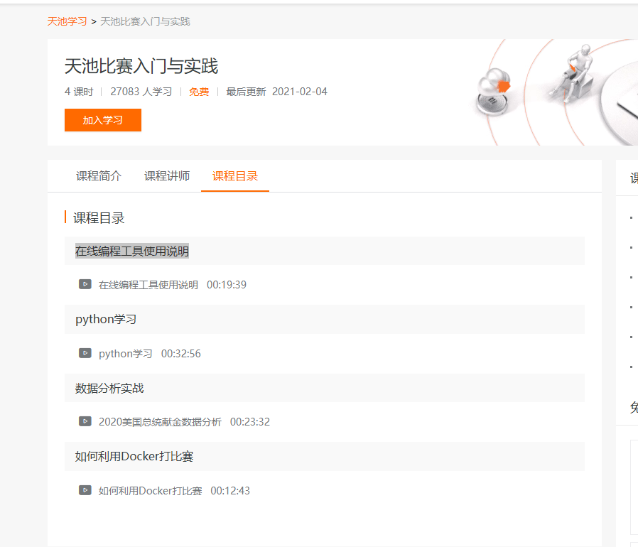Image resolution: width=638 pixels, height=547 pixels.
Task: Open the 天池学习 breadcrumb link
Action: (67, 21)
